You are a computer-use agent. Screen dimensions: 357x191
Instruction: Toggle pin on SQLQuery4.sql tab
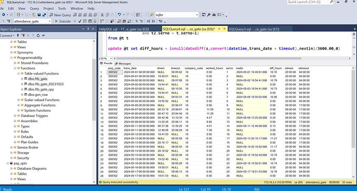(x=219, y=29)
